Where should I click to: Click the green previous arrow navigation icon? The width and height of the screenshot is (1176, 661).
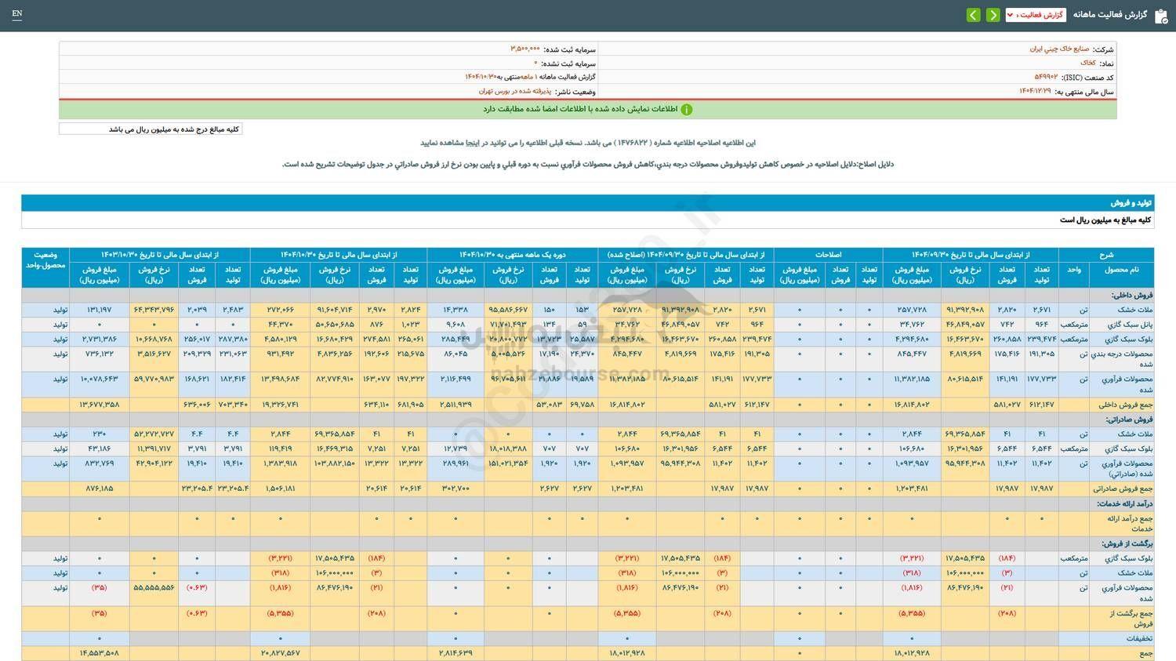coord(974,15)
